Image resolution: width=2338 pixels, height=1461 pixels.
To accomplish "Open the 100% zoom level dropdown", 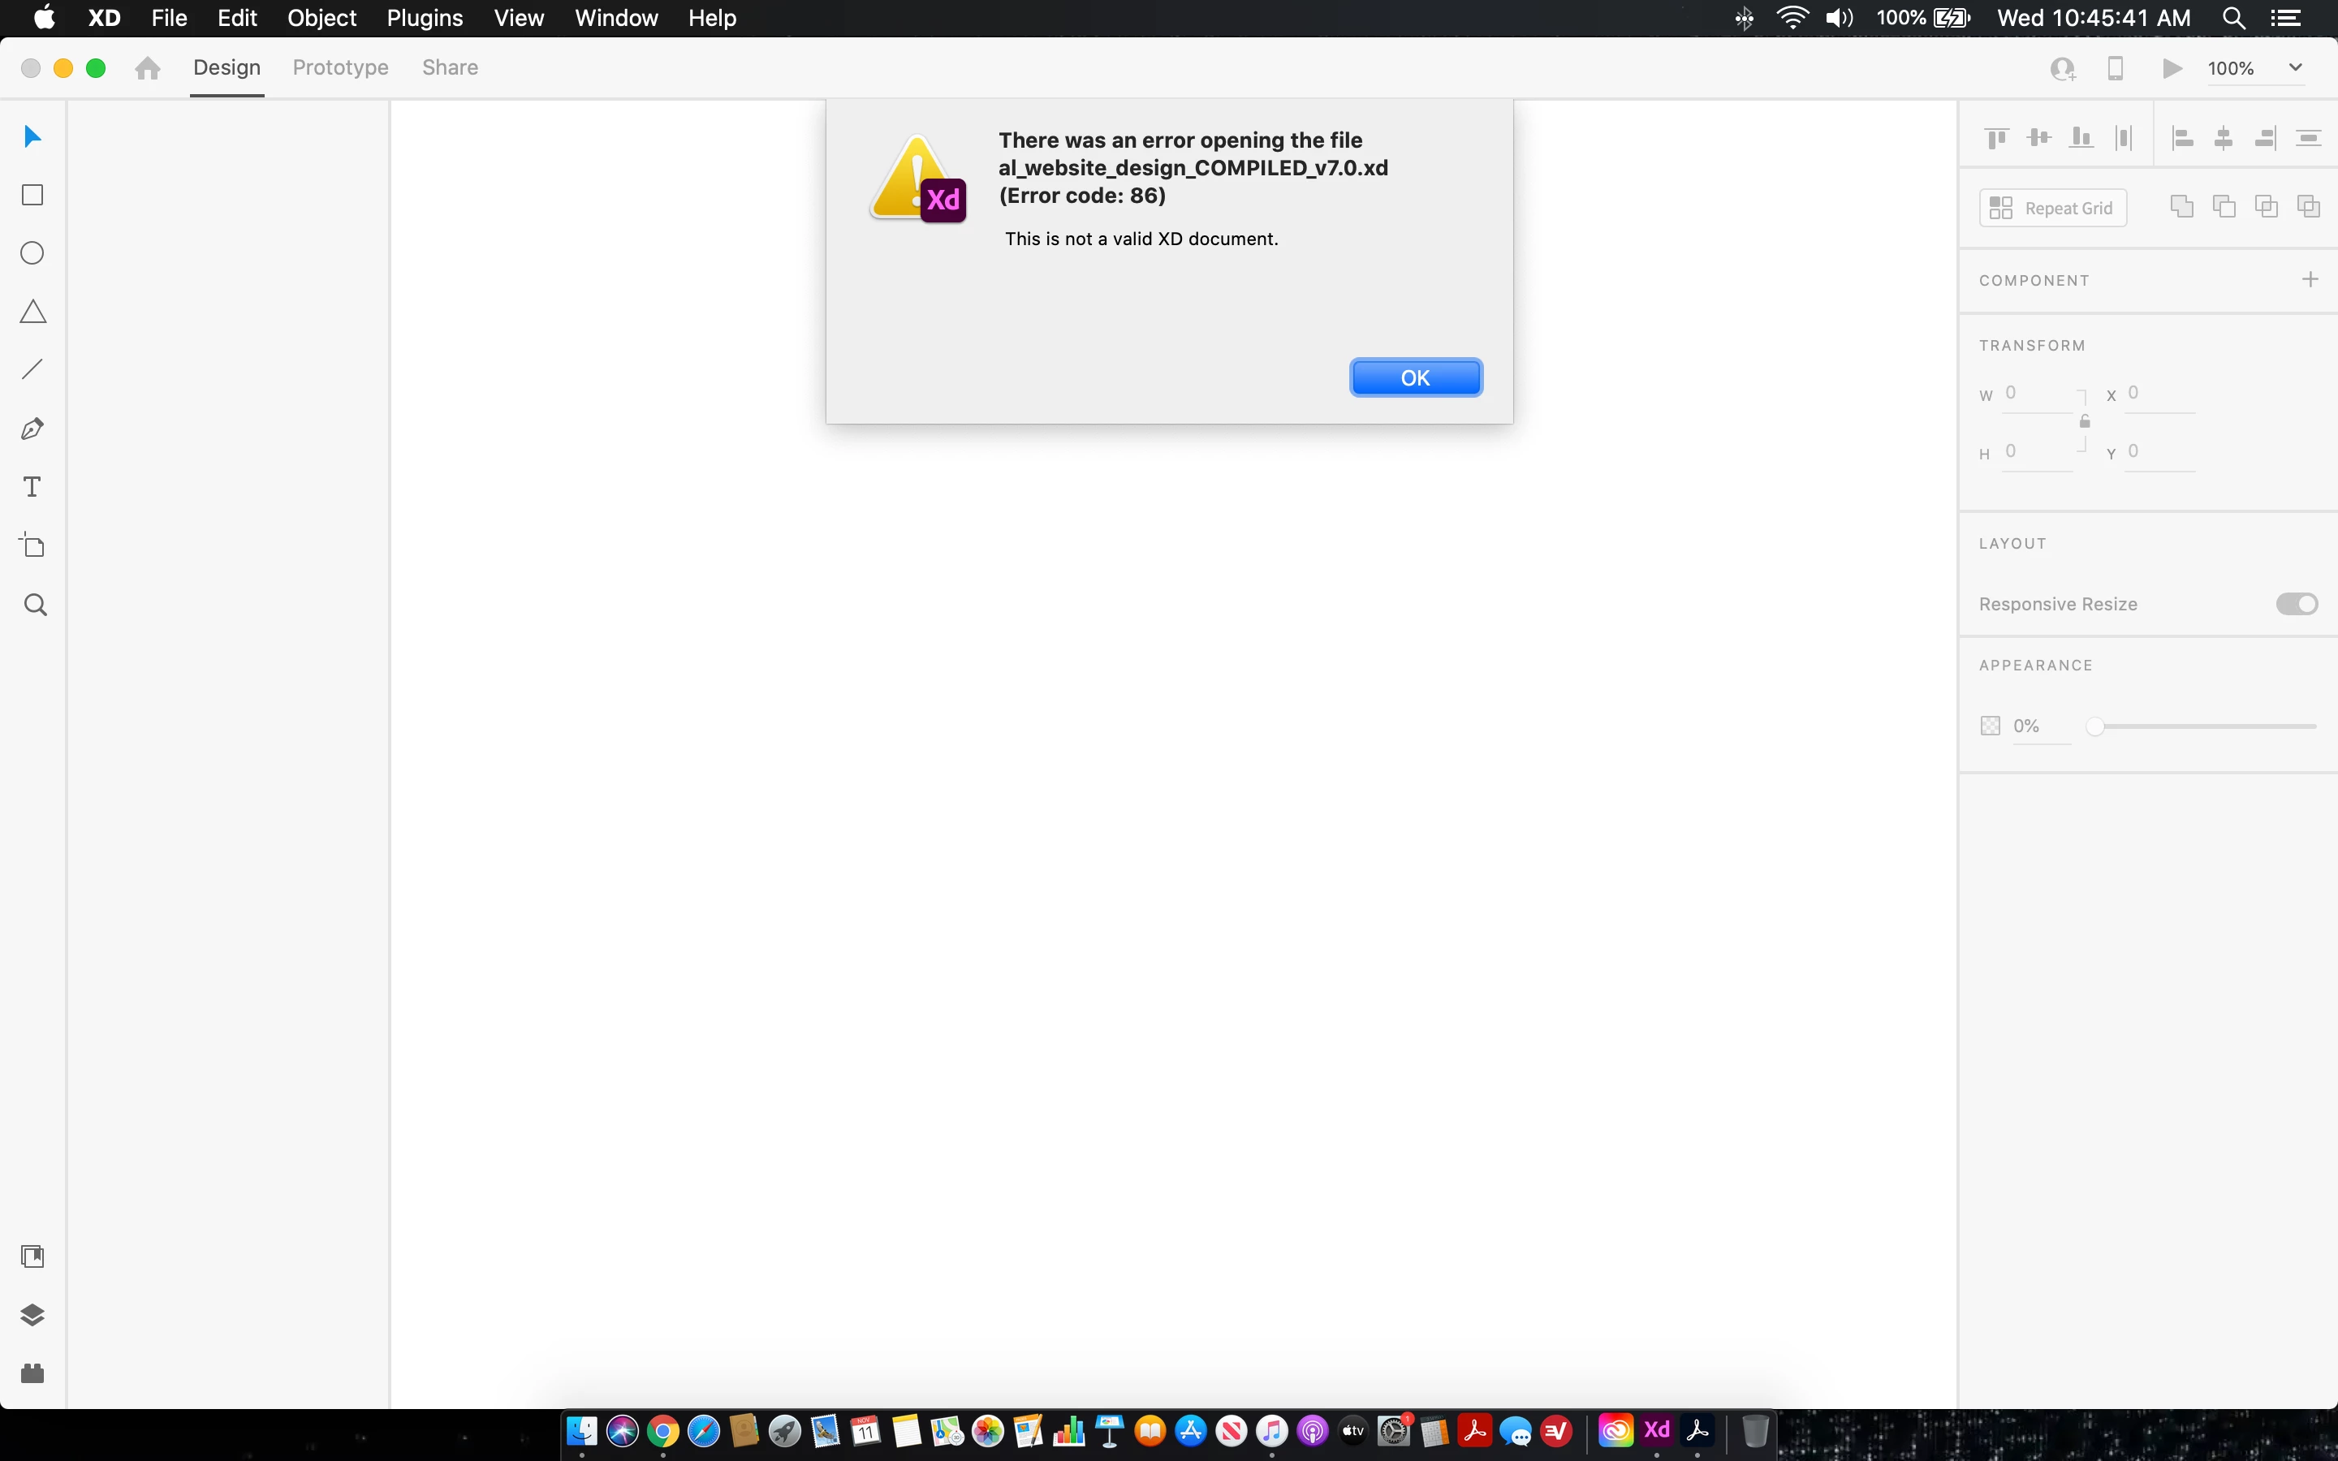I will point(2296,67).
